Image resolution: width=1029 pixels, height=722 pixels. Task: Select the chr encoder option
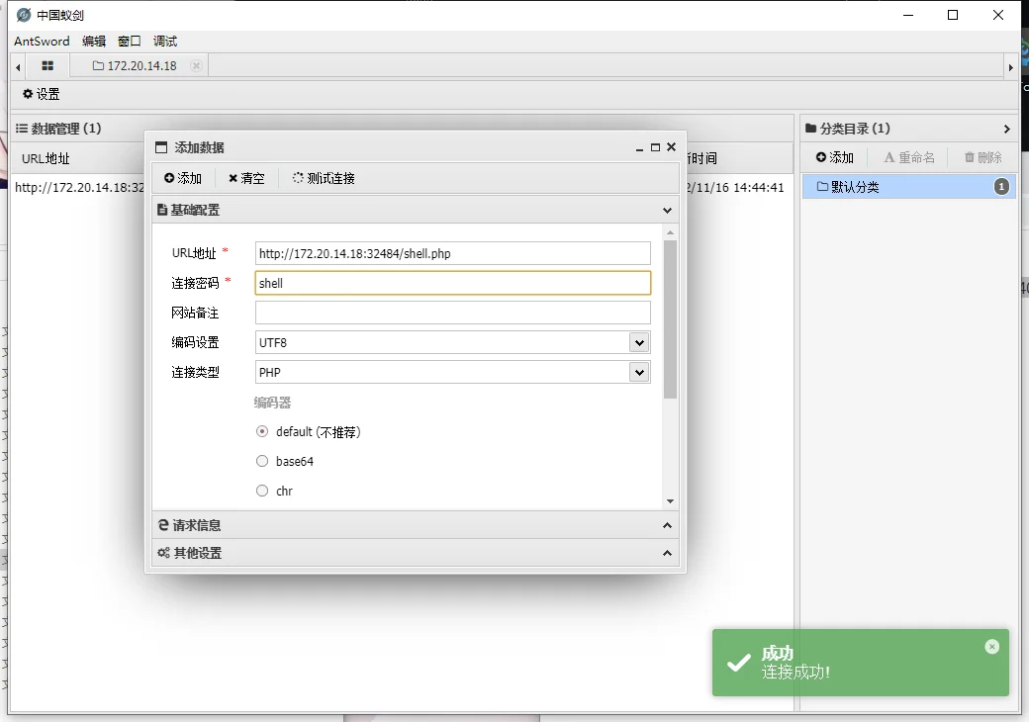tap(262, 492)
